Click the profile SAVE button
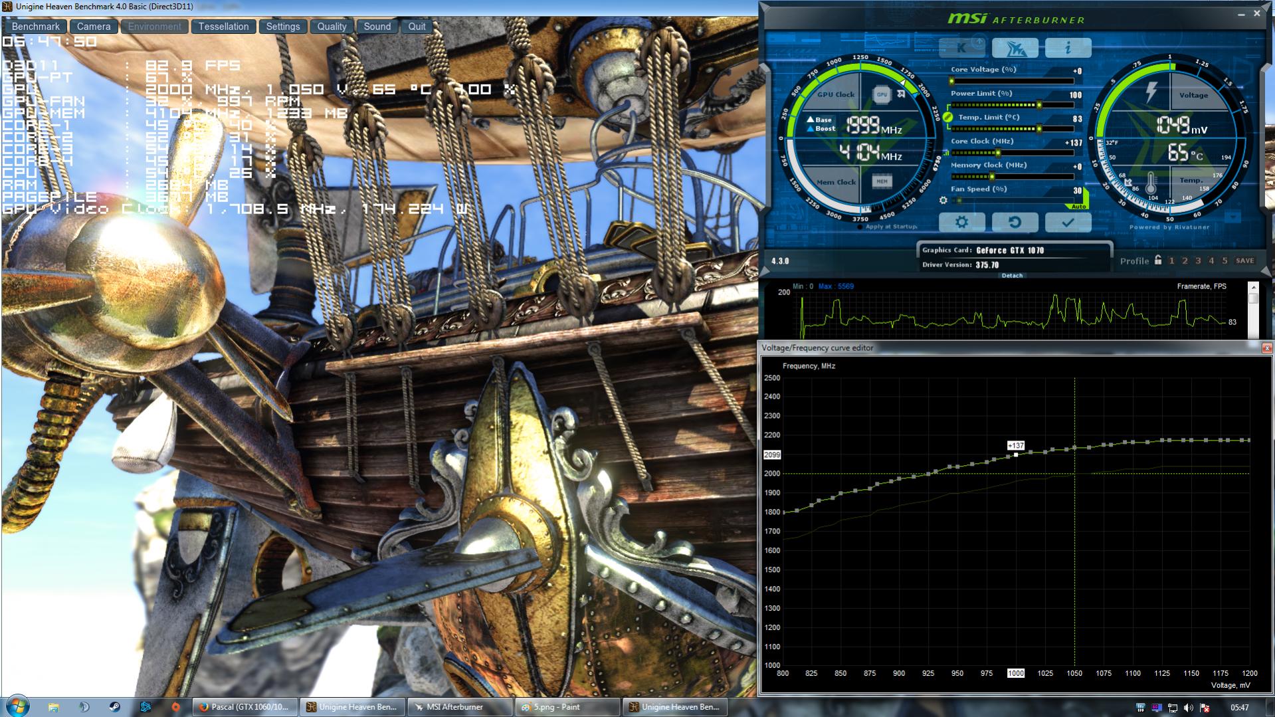1275x717 pixels. 1245,261
